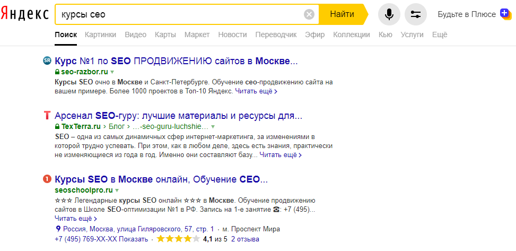Show the phone number "+7 (495) 769-XX-XX Показать"
Viewport: 516px width, 251px height.
pyautogui.click(x=101, y=239)
